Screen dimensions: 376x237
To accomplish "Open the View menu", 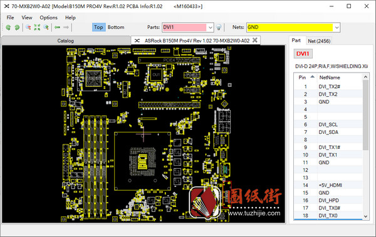I will coord(27,18).
